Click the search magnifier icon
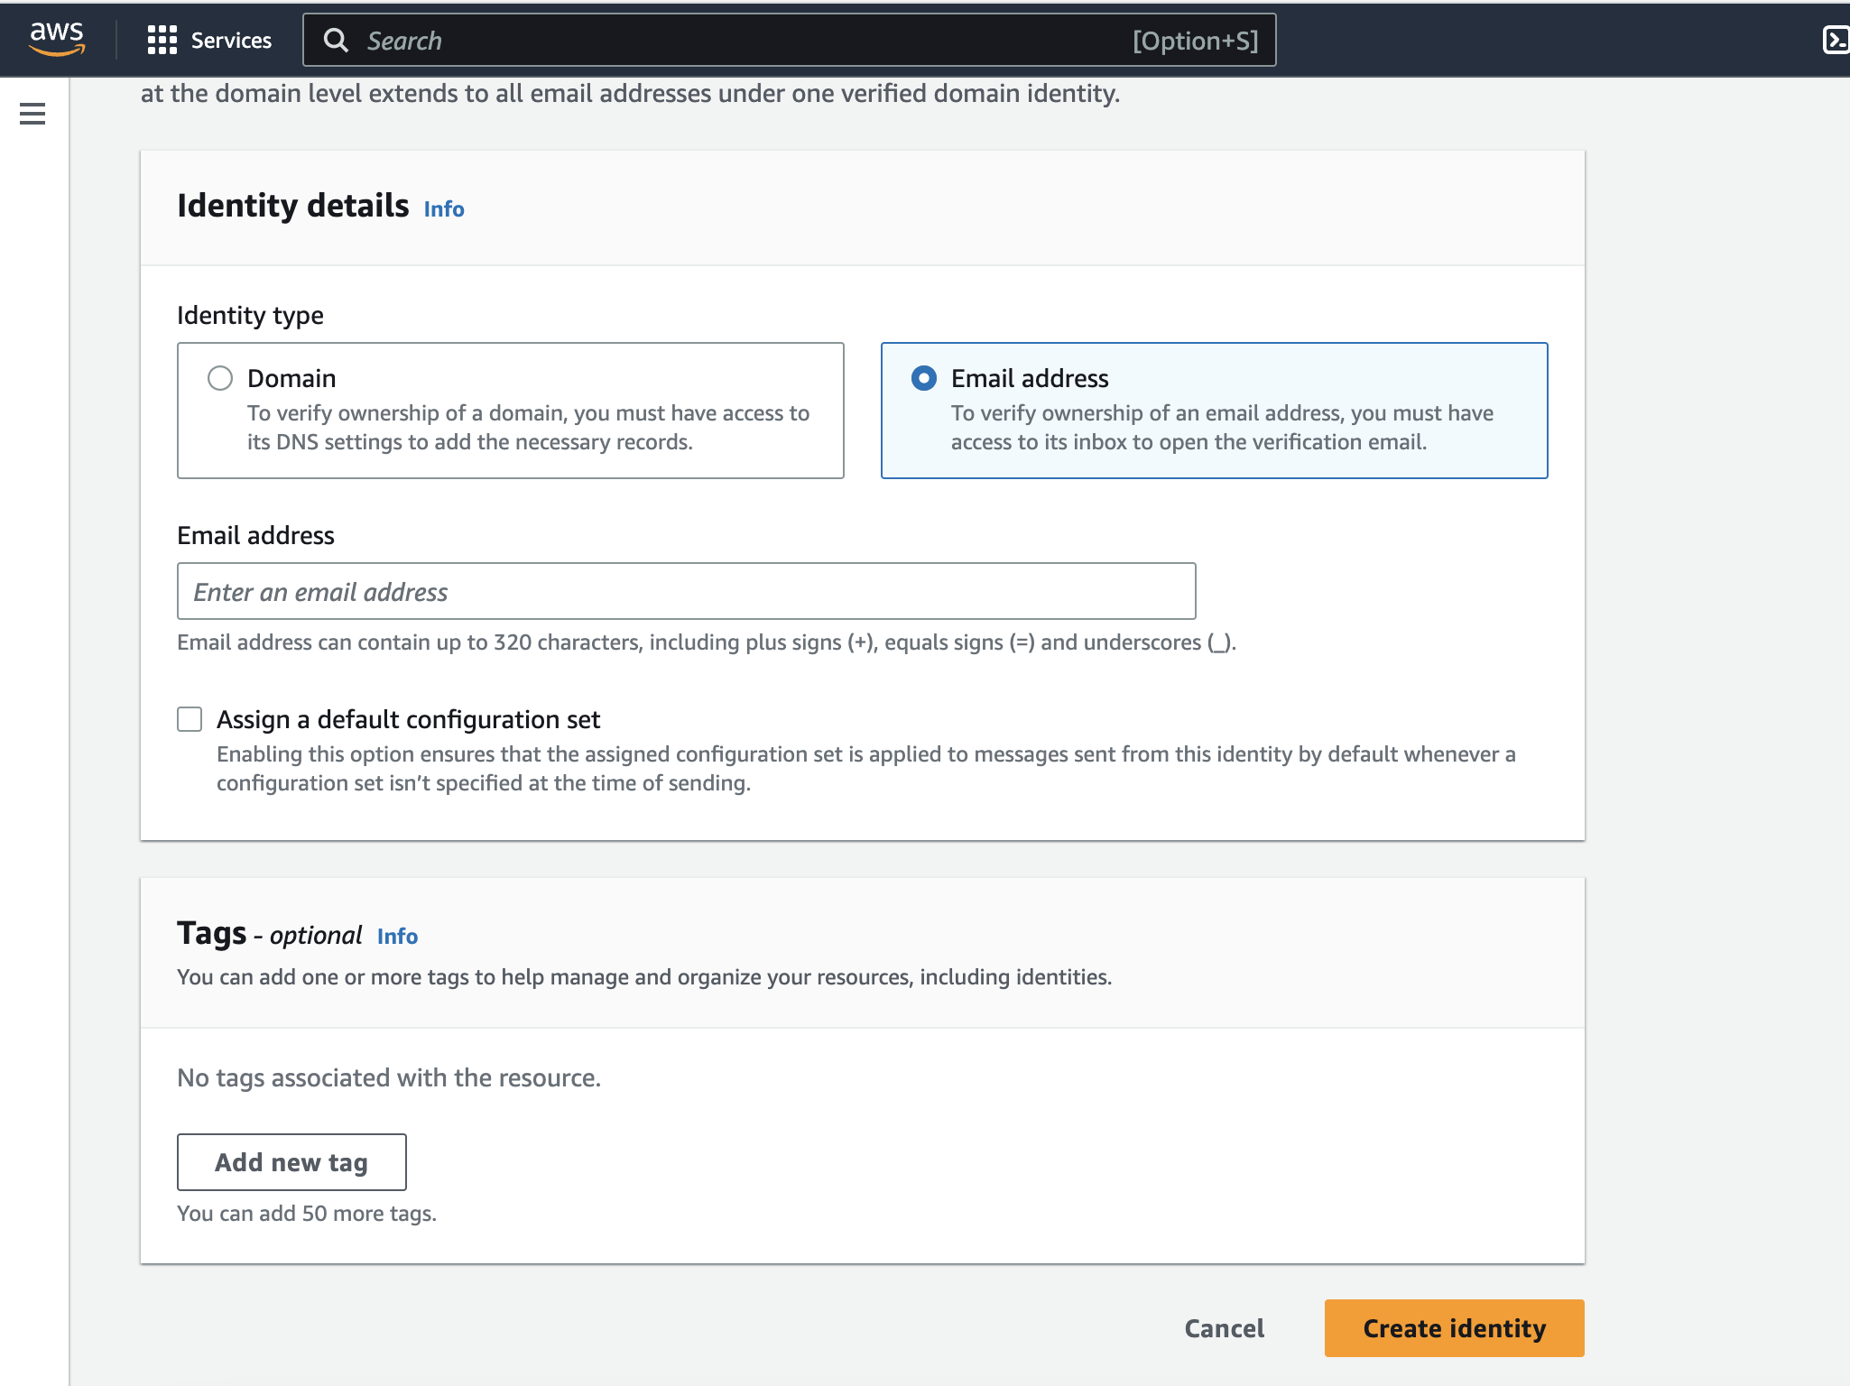Screen dimensions: 1850x1386 [x=336, y=41]
